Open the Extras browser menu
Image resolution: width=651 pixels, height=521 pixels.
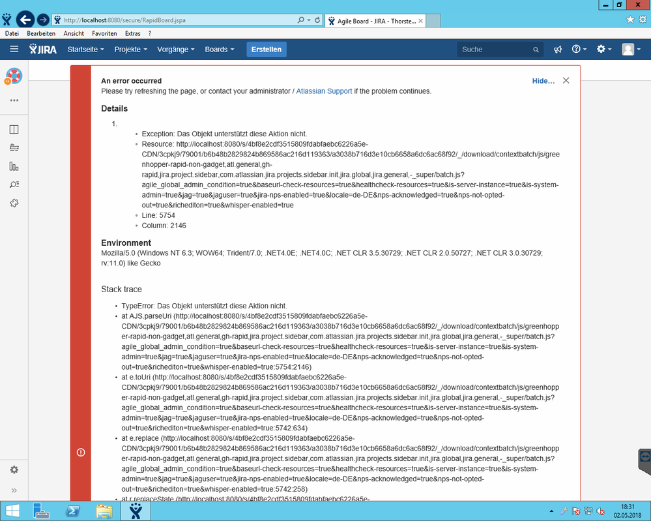[132, 33]
